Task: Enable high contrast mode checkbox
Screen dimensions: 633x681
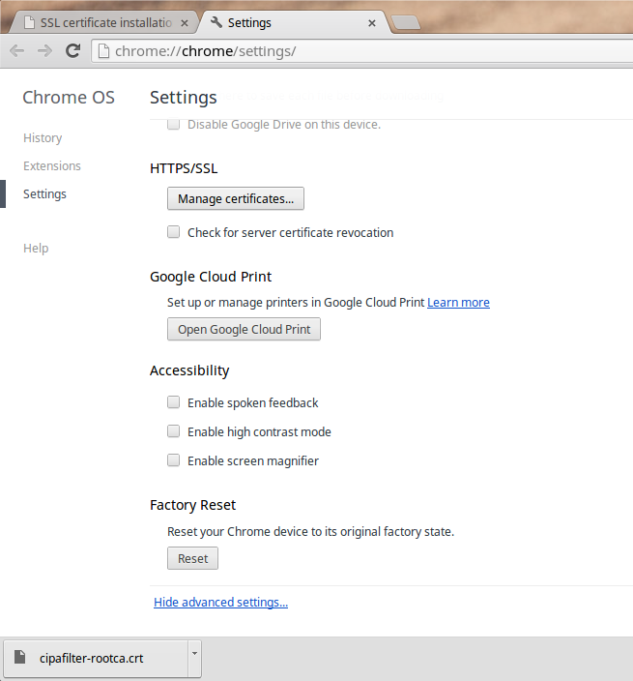Action: pos(174,431)
